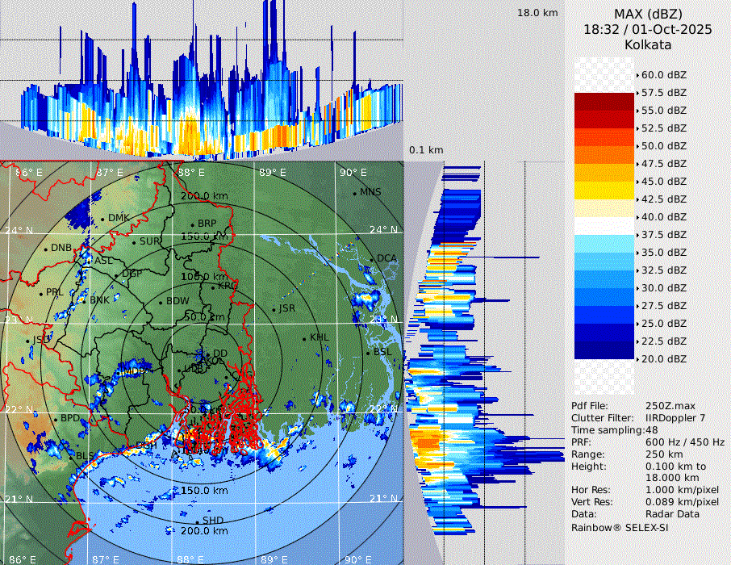The width and height of the screenshot is (731, 565).
Task: Click the PRL station marker
Action: pyautogui.click(x=41, y=293)
